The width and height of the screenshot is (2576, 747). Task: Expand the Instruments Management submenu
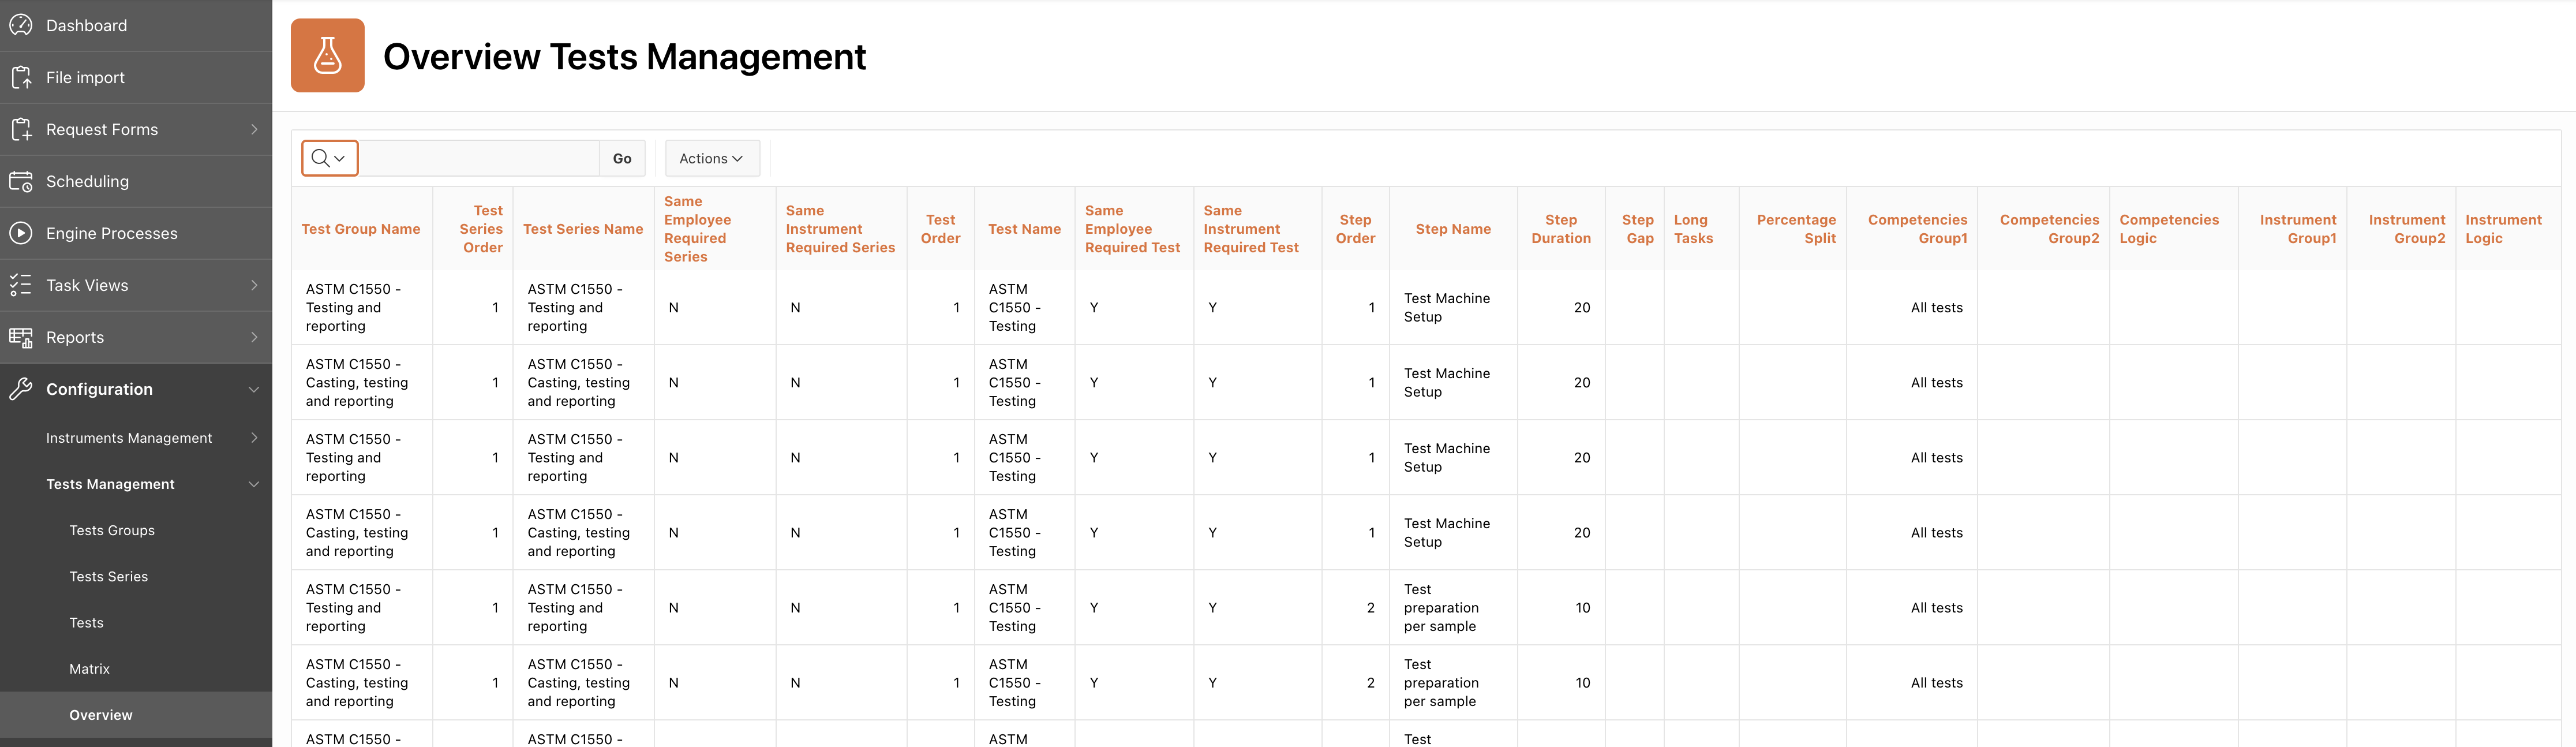pos(254,438)
